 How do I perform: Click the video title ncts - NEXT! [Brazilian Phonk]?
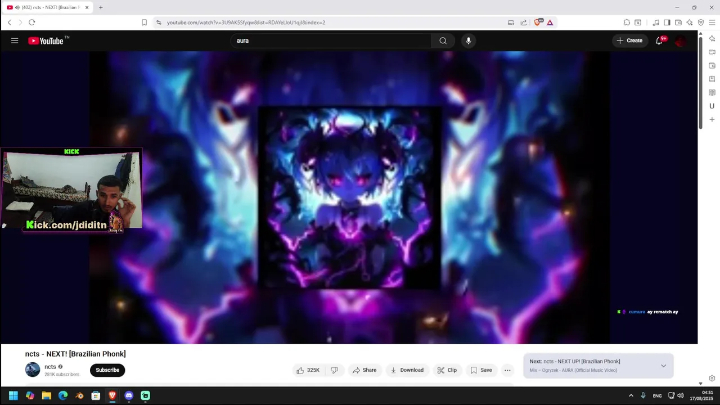(75, 354)
